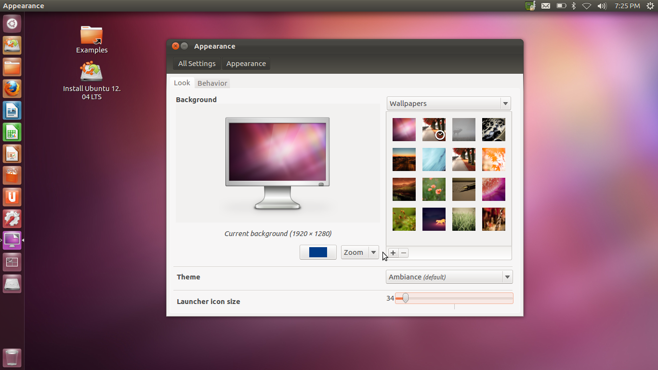Open Ubuntu One from the launcher
Image resolution: width=658 pixels, height=370 pixels.
(12, 197)
